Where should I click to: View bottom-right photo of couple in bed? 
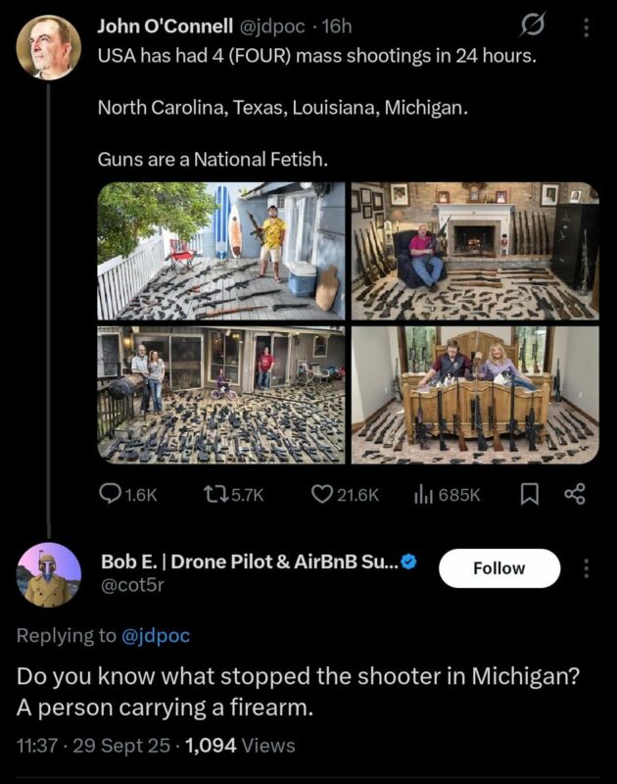(x=474, y=394)
